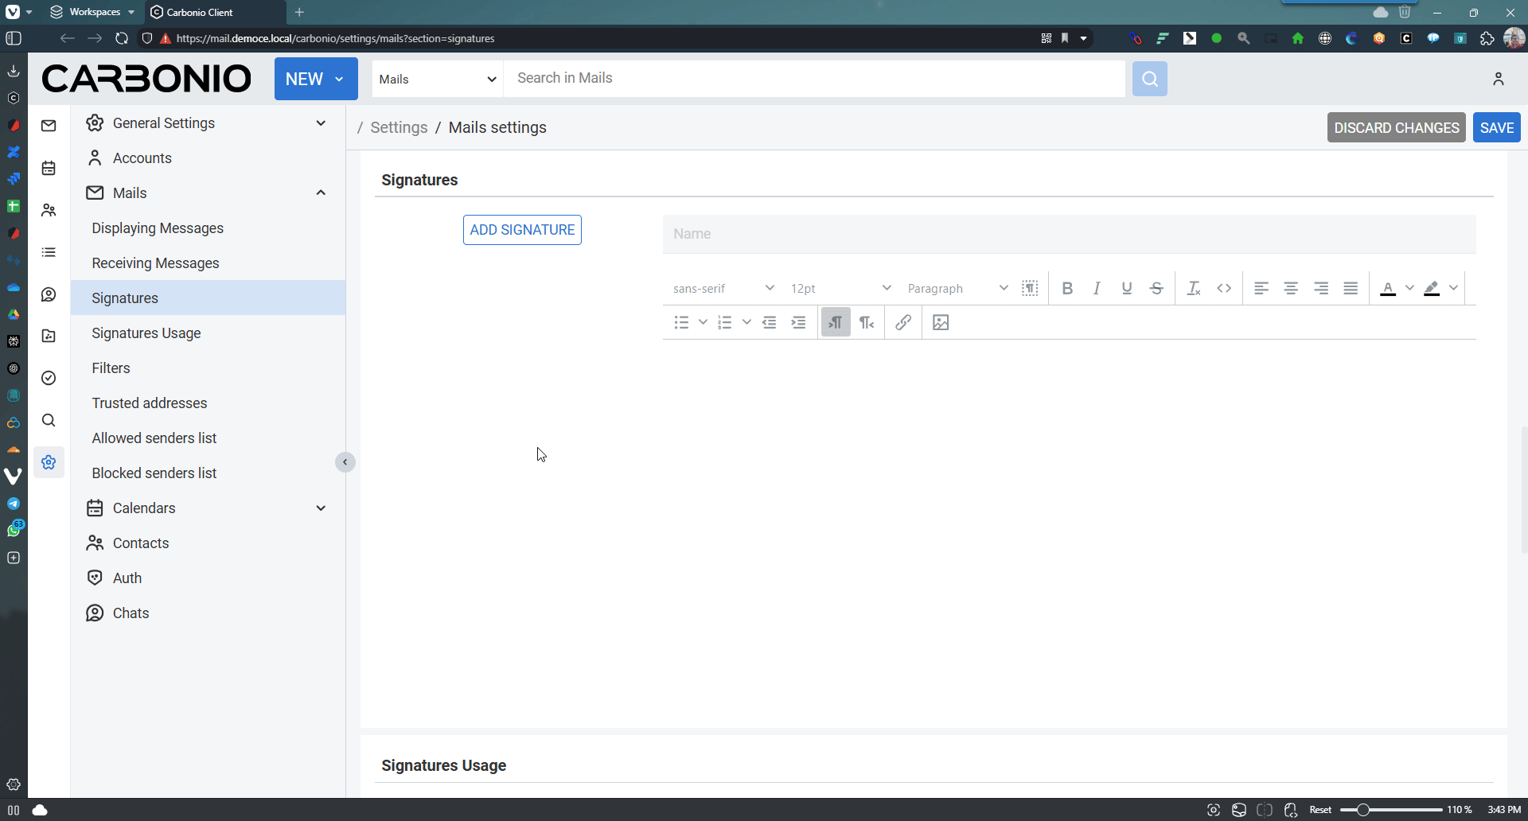
Task: Open the sans-serif font family dropdown
Action: coord(723,288)
